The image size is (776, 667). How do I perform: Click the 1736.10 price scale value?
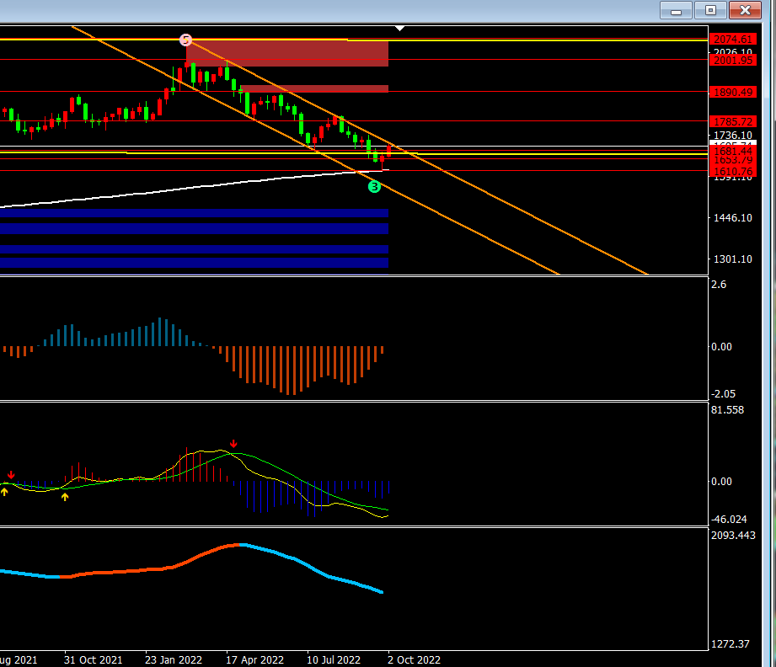(732, 135)
